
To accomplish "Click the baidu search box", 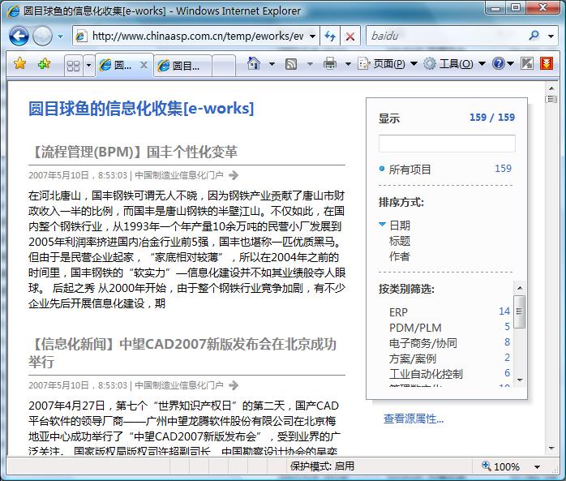I will click(x=446, y=37).
